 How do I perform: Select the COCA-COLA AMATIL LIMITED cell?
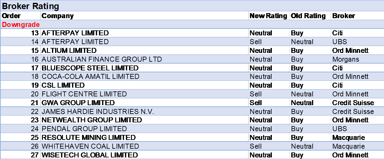click(91, 77)
